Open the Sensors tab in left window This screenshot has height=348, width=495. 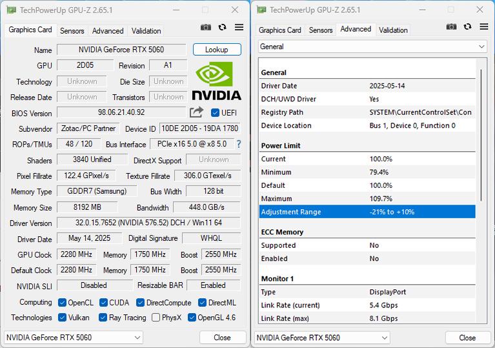point(72,31)
